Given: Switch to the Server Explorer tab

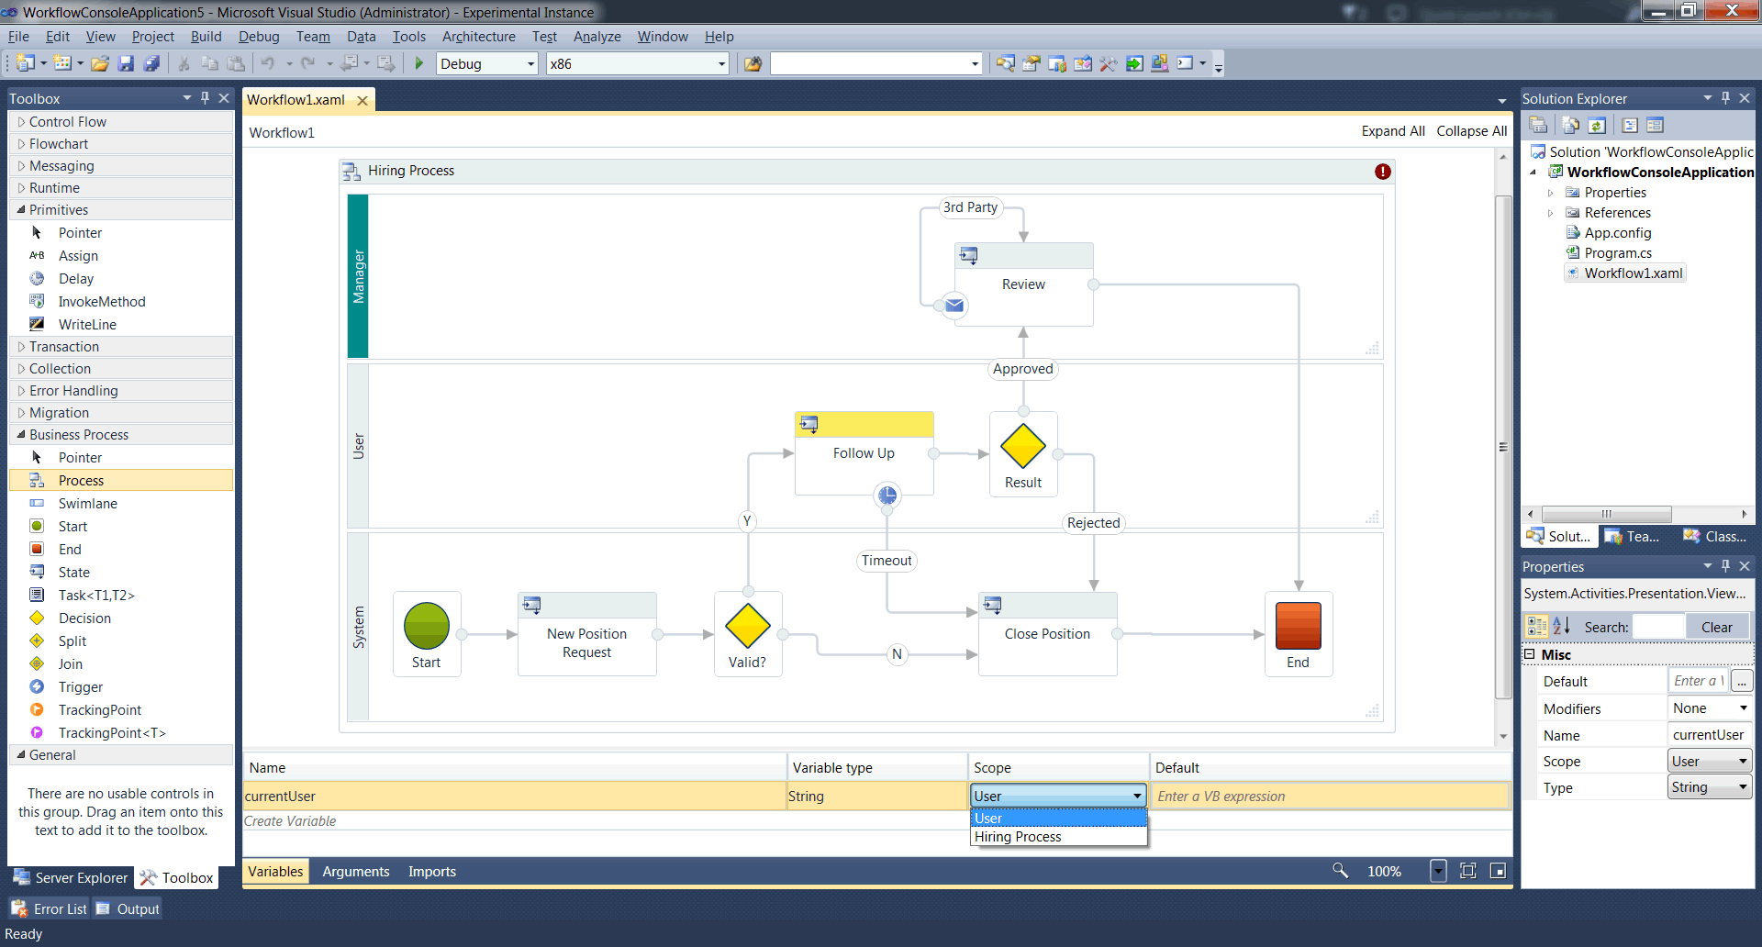Looking at the screenshot, I should click(x=72, y=878).
